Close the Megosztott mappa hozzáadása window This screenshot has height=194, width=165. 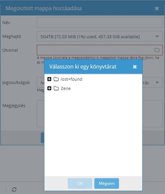157,8
